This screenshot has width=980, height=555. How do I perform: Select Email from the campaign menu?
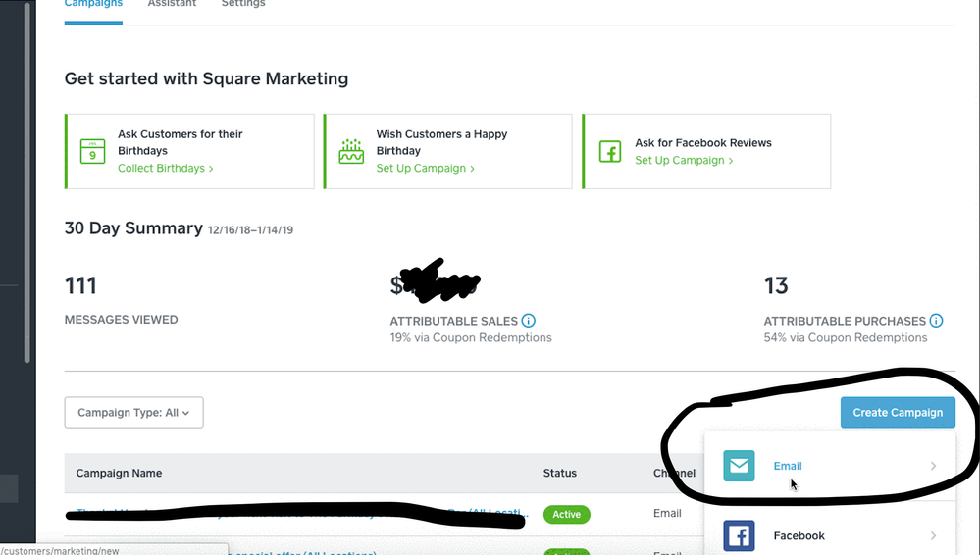(788, 466)
